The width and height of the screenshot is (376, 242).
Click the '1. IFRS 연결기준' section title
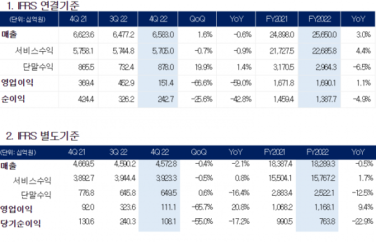pyautogui.click(x=41, y=7)
